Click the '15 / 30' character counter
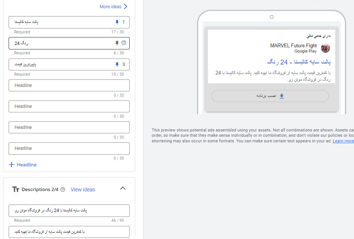 [118, 74]
